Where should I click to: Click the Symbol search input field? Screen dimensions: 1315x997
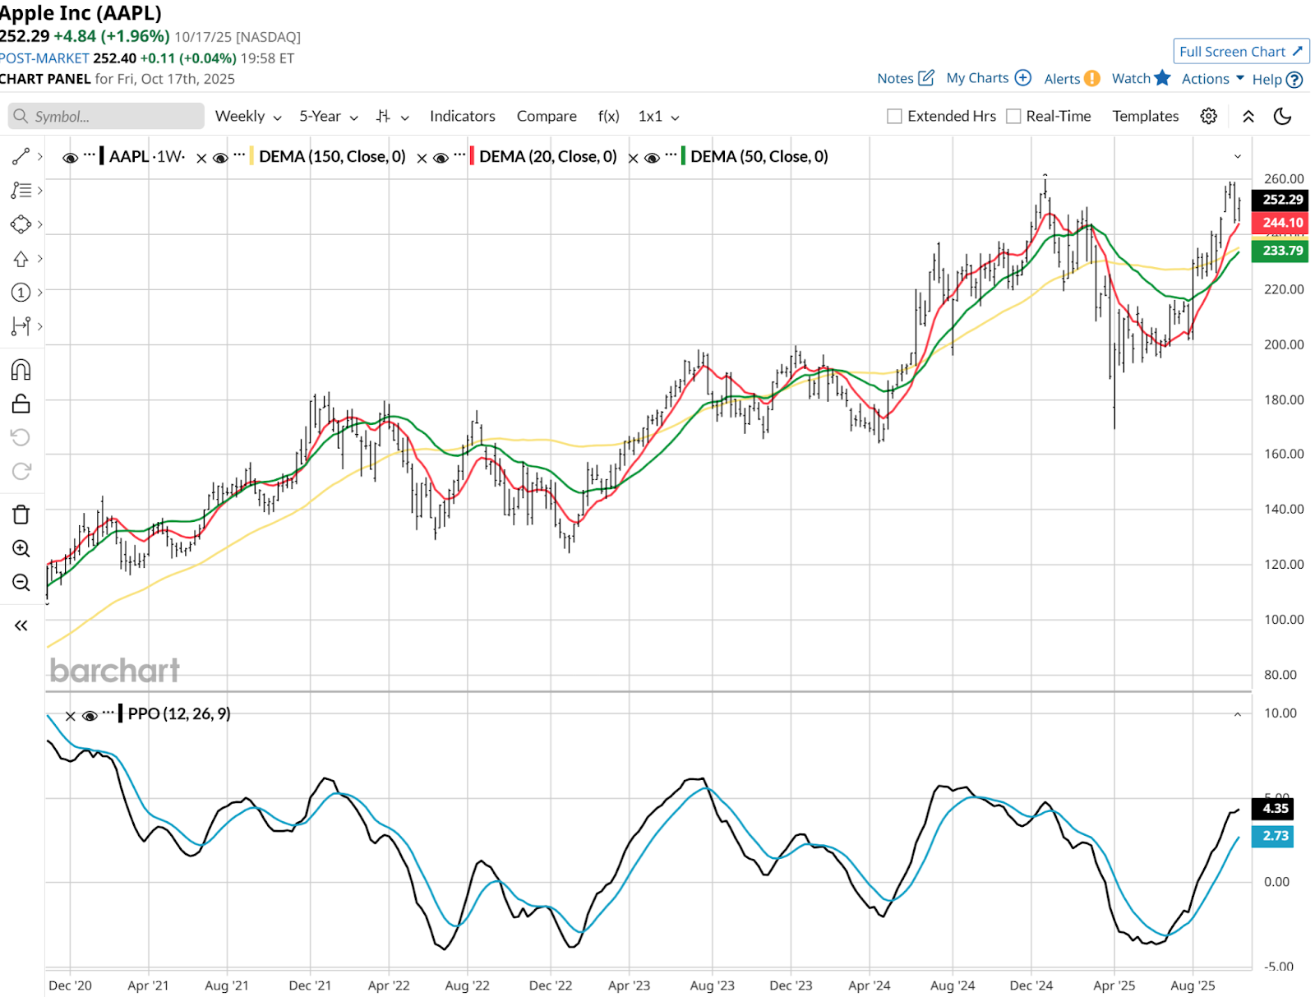pos(107,117)
